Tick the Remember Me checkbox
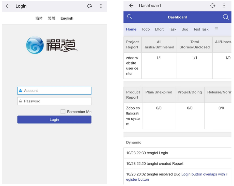234x186 pixels. pyautogui.click(x=63, y=112)
